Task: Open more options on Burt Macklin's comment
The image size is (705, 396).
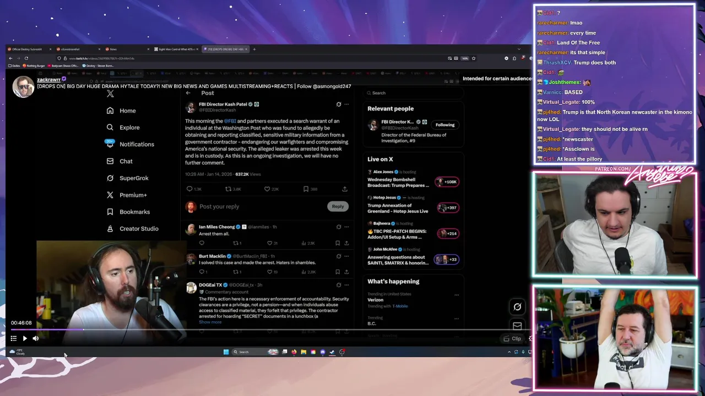Action: click(x=346, y=256)
